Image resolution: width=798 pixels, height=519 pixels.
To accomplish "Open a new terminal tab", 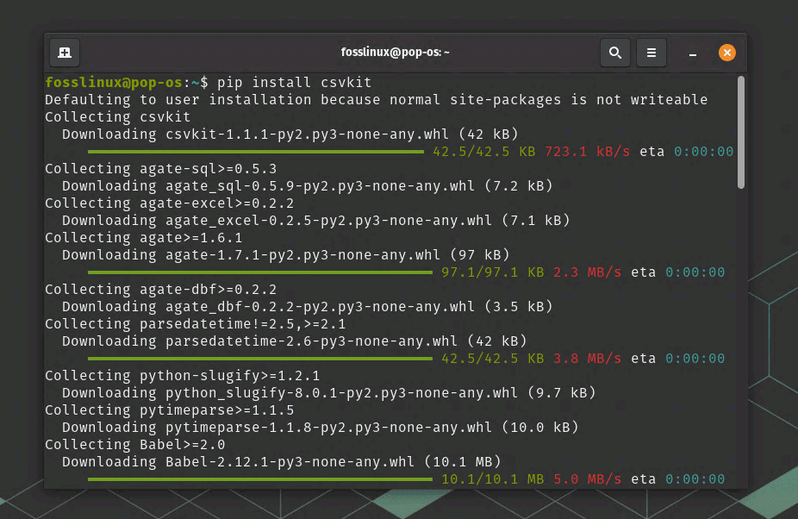I will click(65, 53).
